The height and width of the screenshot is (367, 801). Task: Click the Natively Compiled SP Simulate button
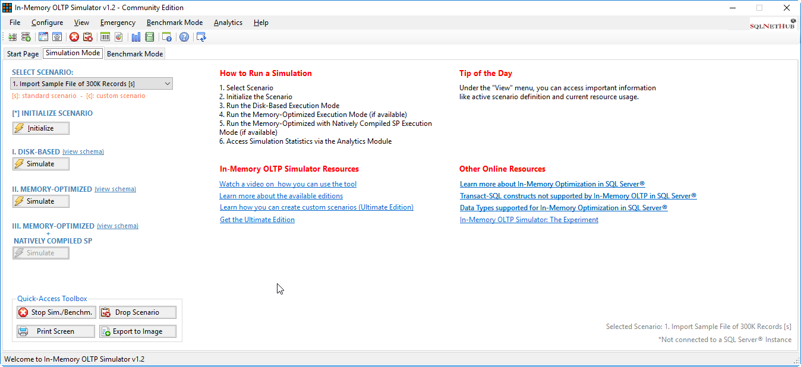(41, 253)
